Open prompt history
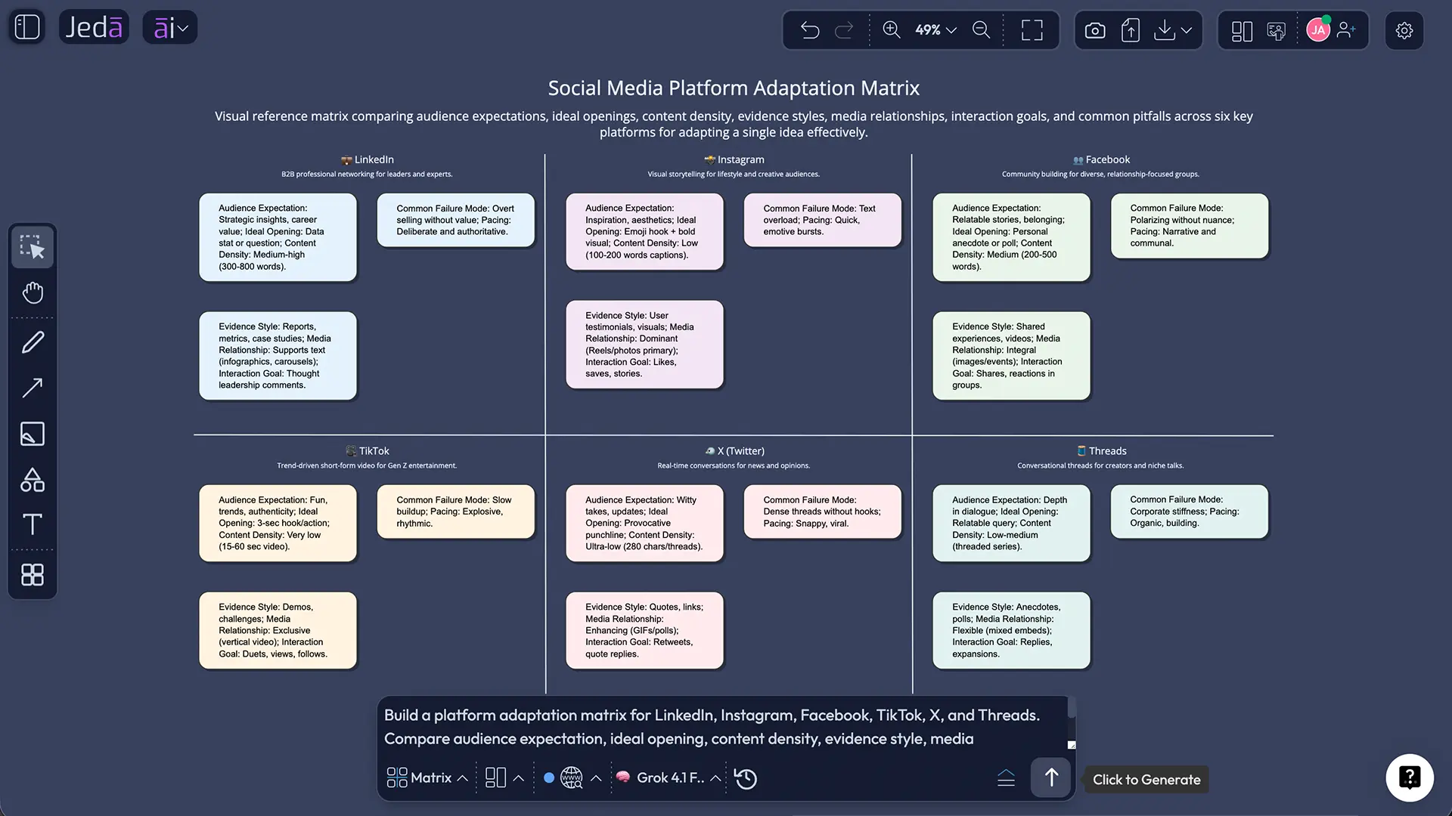 point(746,778)
